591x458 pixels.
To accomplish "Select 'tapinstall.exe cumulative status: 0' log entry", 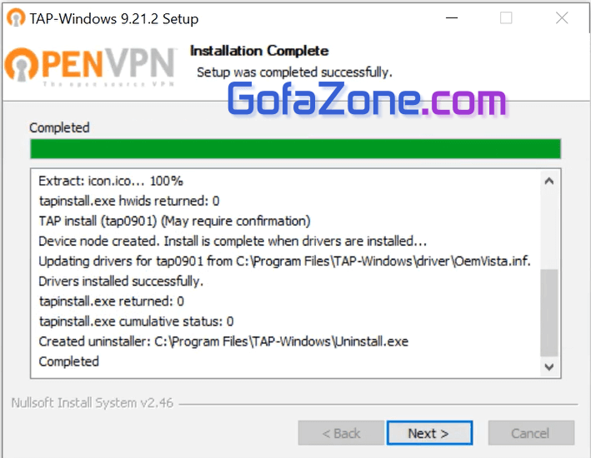I will [x=136, y=321].
